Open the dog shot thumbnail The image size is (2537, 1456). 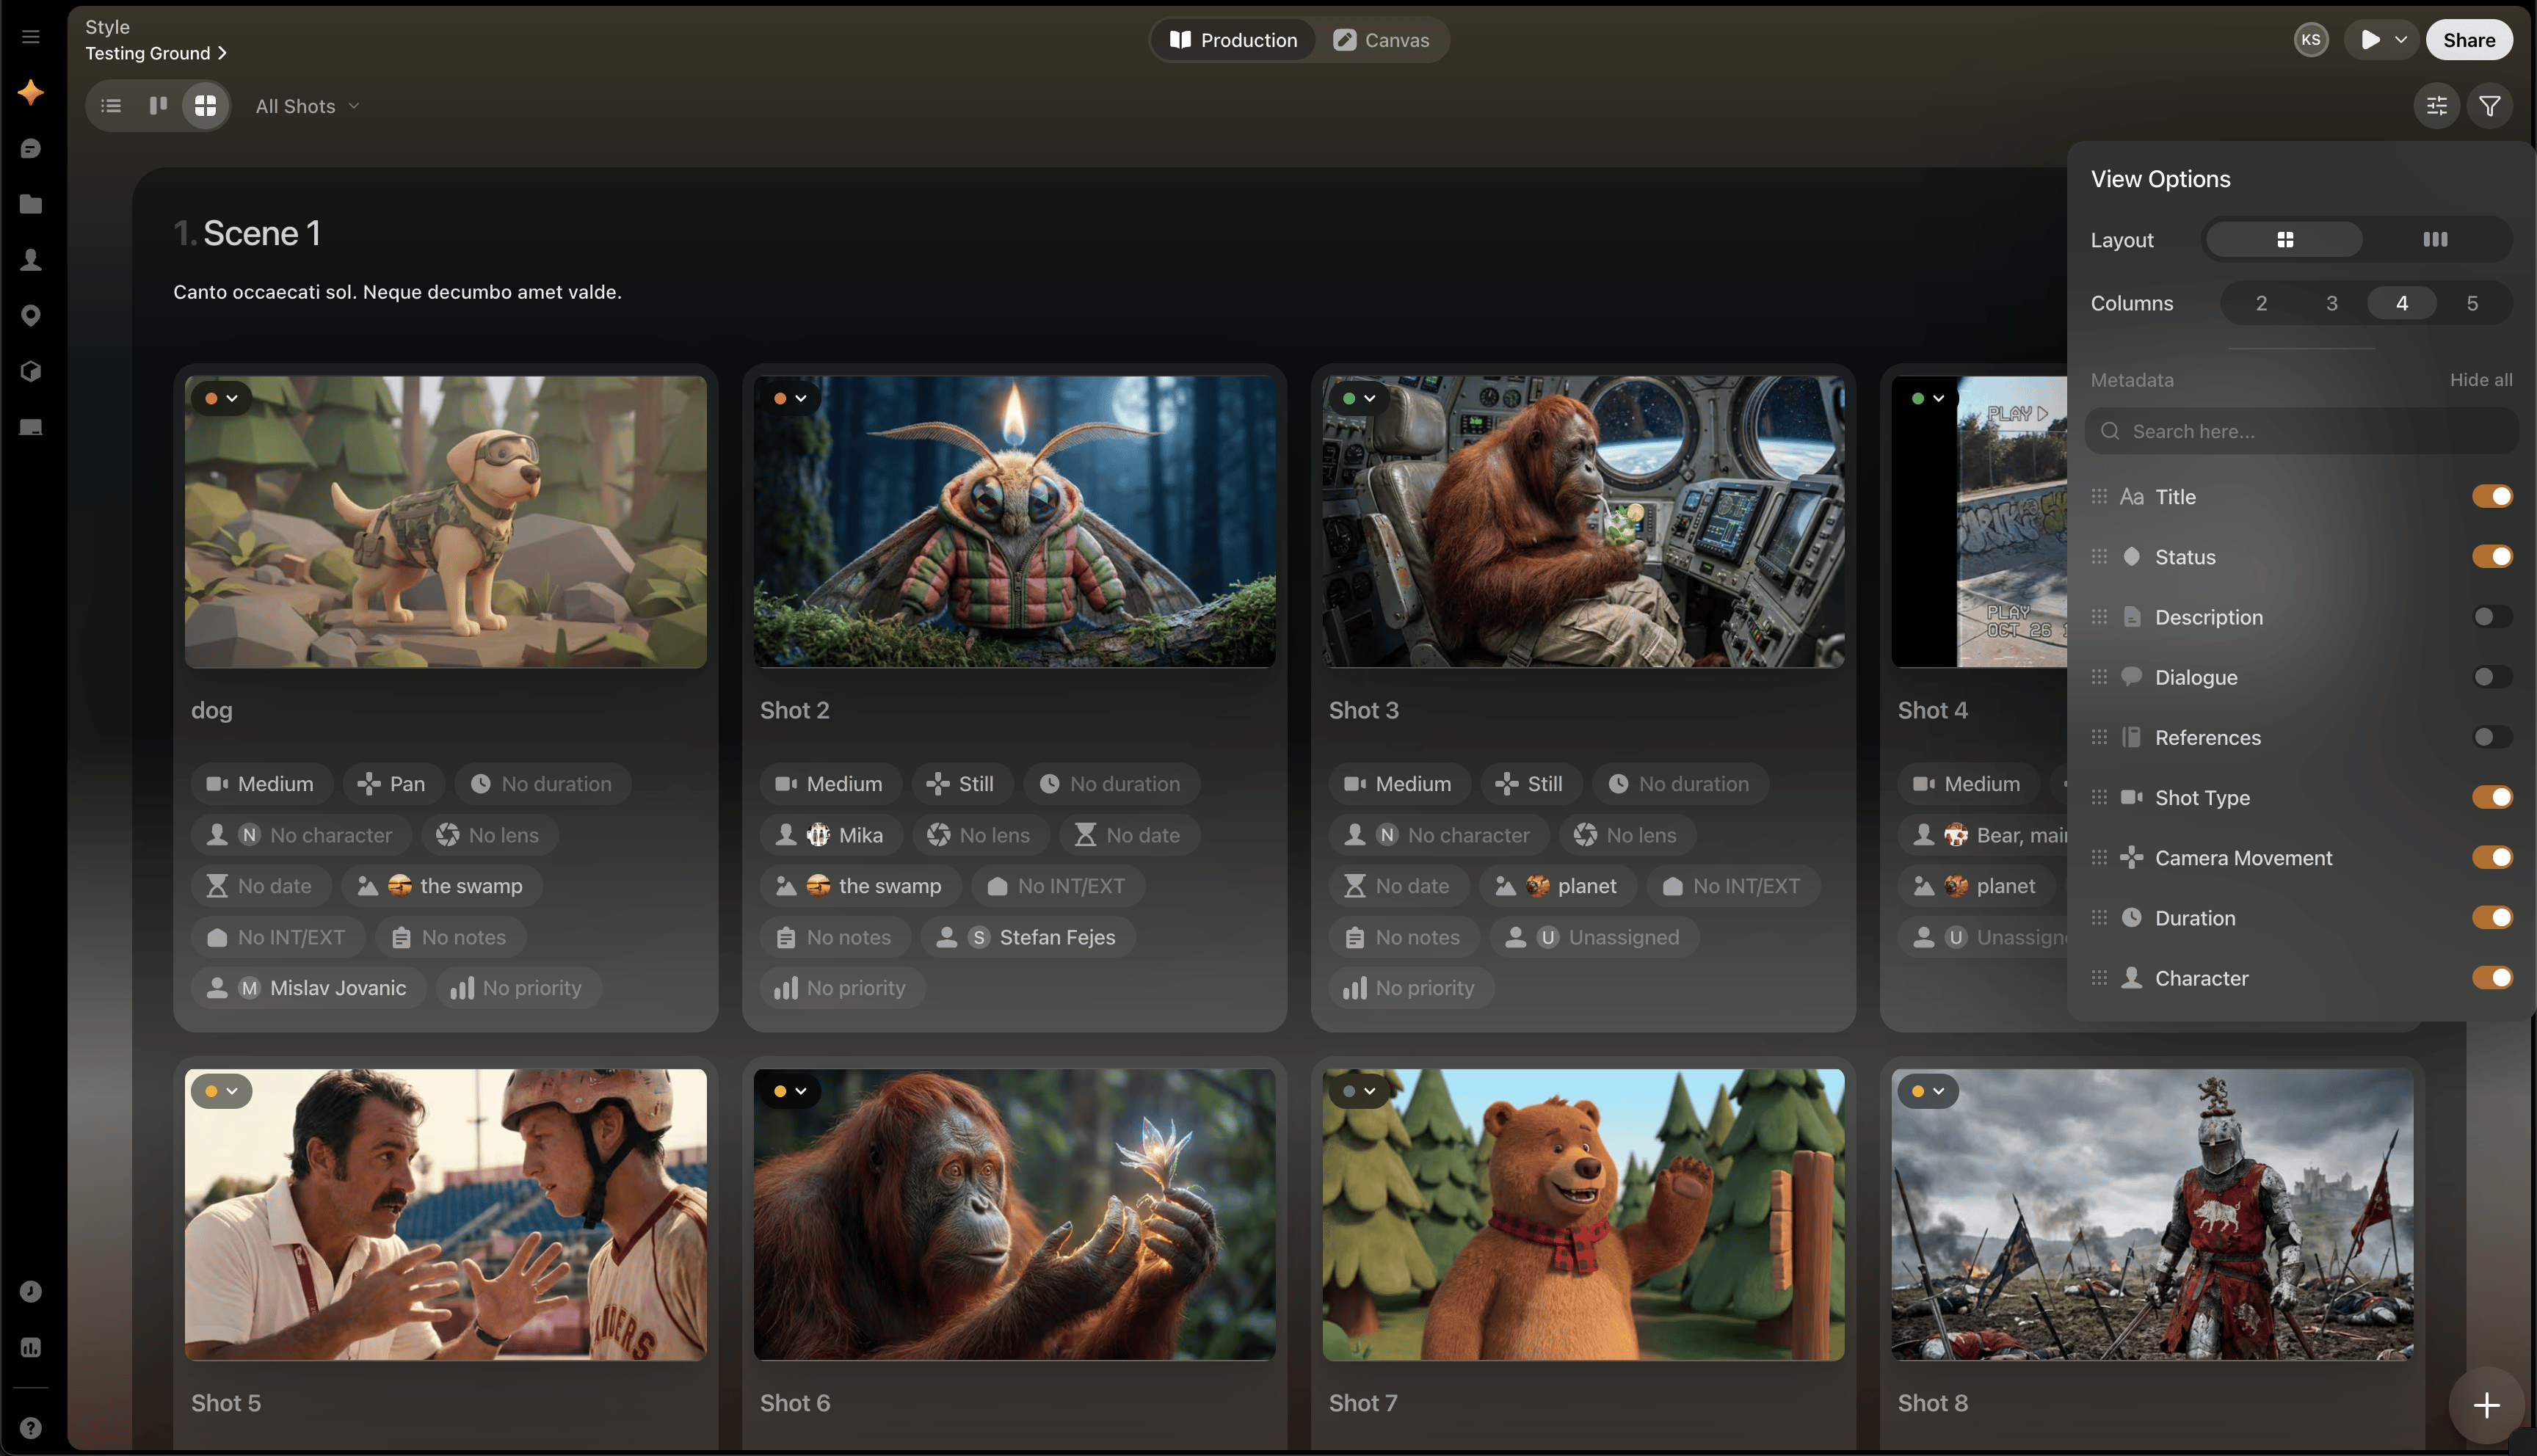(446, 521)
